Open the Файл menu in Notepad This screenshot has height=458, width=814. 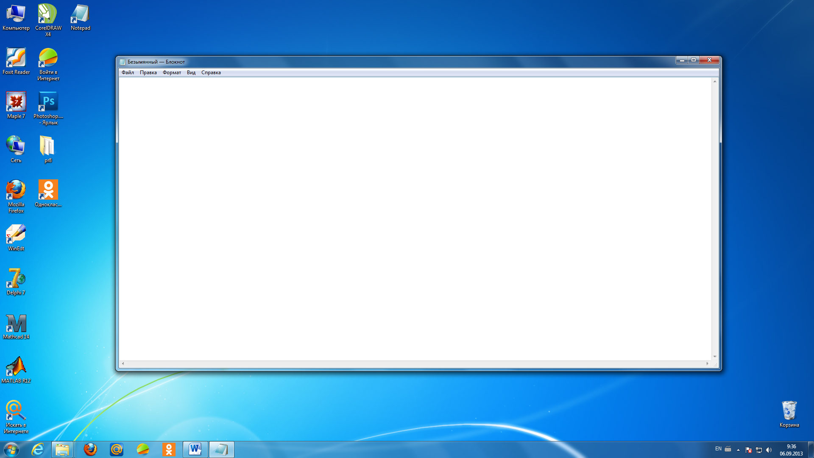[x=128, y=73]
